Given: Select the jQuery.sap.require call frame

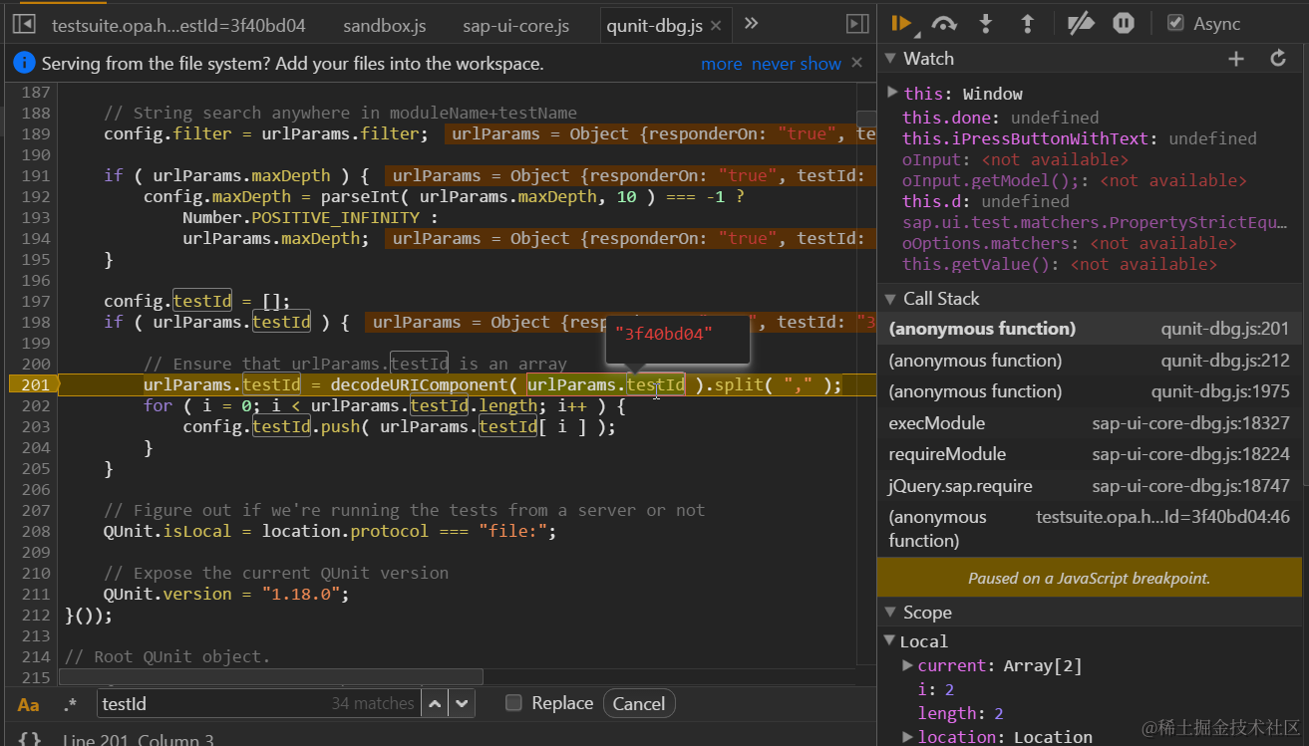Looking at the screenshot, I should click(x=1090, y=486).
